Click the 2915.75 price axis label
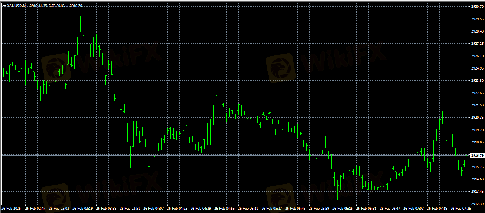This screenshot has width=485, height=213. click(477, 167)
